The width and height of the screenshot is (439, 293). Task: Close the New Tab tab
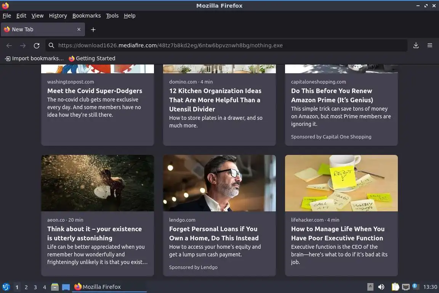79,29
